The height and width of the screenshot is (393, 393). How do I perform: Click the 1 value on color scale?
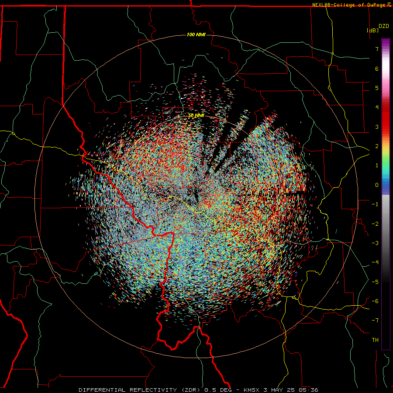(377, 165)
